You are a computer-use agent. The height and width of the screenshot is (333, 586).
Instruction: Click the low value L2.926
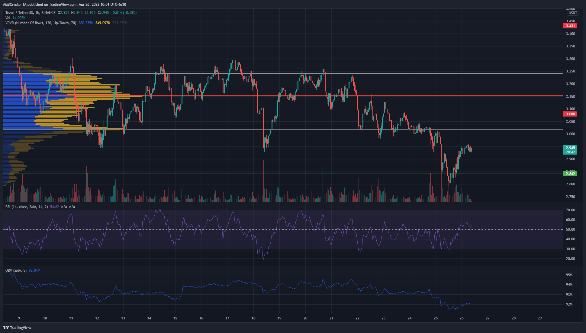(x=90, y=13)
